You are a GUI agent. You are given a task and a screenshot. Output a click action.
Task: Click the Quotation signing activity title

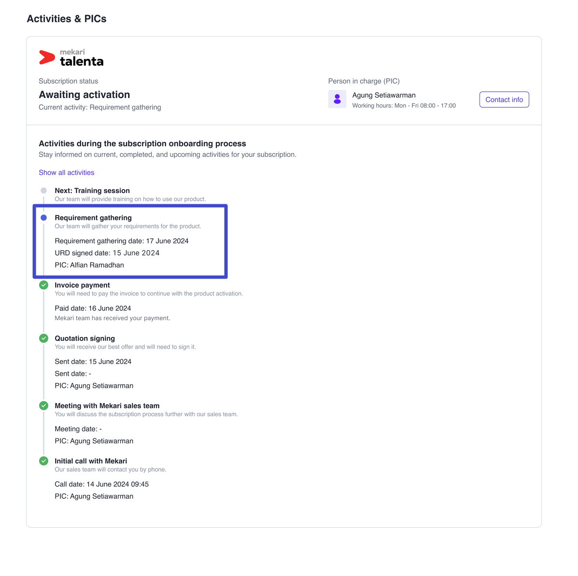point(85,338)
